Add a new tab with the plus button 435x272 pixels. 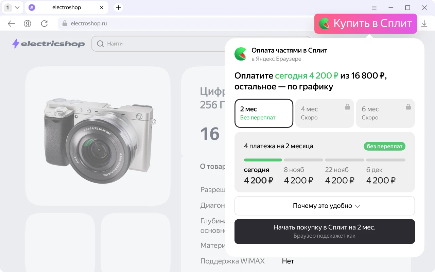118,7
